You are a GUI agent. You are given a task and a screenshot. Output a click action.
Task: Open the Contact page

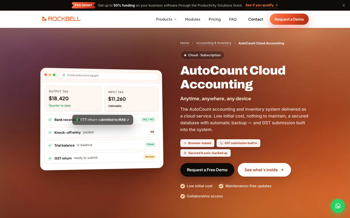256,19
